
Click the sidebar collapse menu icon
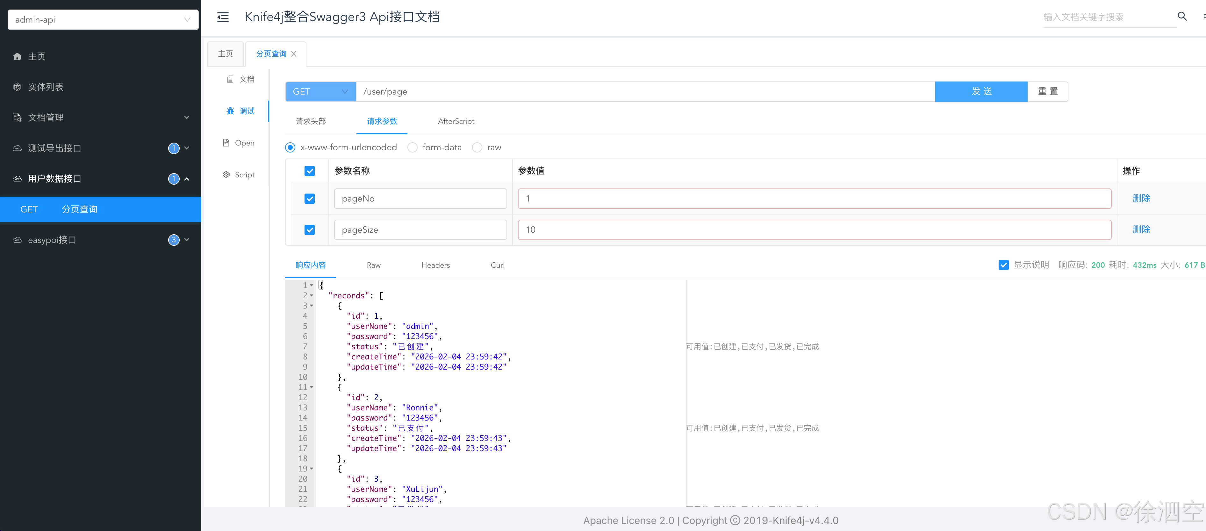223,17
